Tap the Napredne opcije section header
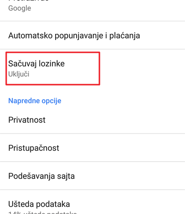The height and width of the screenshot is (214, 185). 35,101
